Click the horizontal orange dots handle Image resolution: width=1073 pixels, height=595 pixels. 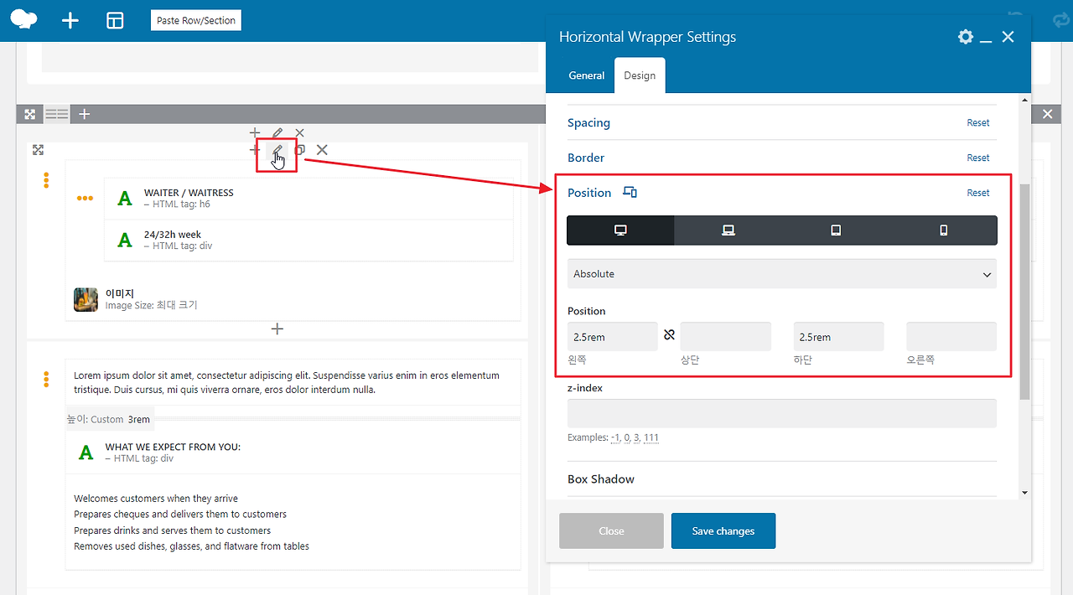point(85,199)
